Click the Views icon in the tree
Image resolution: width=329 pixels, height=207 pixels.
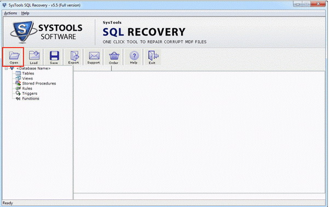click(x=18, y=78)
